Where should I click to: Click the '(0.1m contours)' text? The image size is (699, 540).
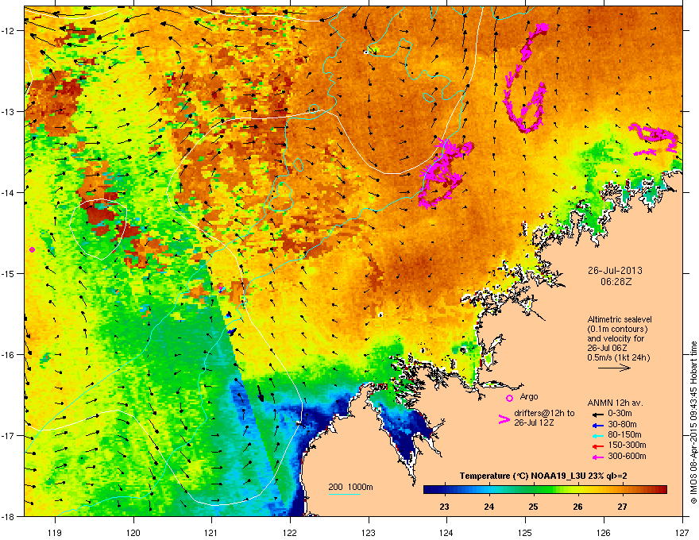click(x=617, y=329)
